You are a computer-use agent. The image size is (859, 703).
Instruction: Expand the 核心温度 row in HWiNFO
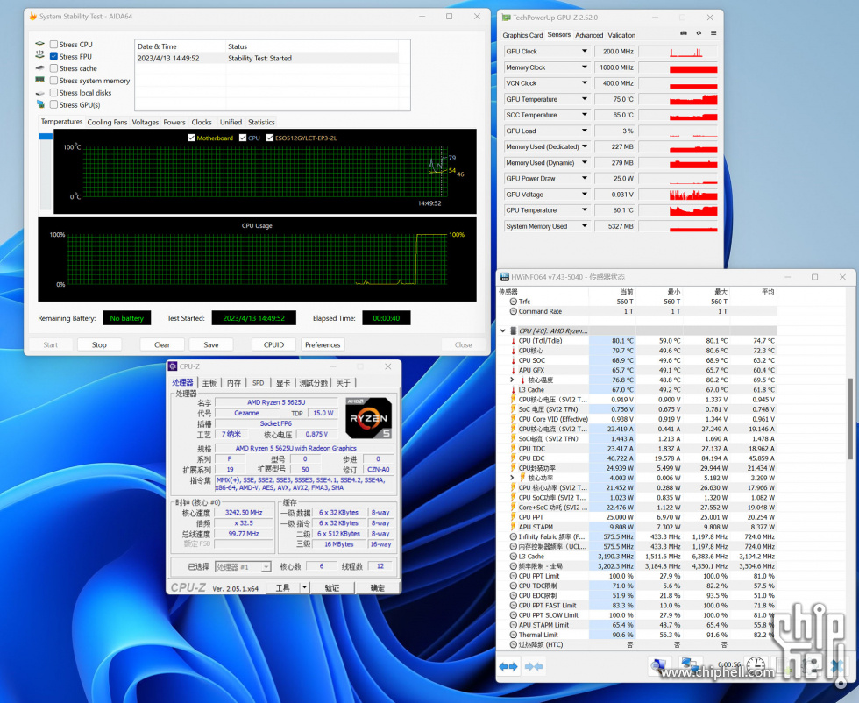click(512, 380)
